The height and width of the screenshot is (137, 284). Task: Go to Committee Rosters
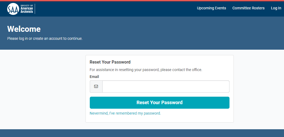248,8
